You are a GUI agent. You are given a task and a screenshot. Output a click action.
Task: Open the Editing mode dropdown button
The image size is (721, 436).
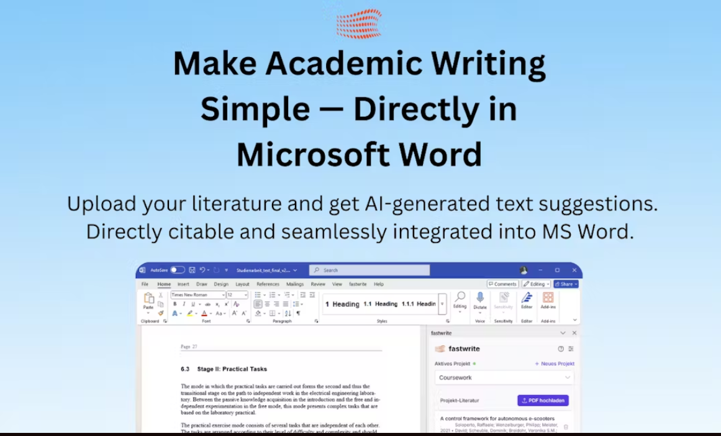click(x=536, y=284)
